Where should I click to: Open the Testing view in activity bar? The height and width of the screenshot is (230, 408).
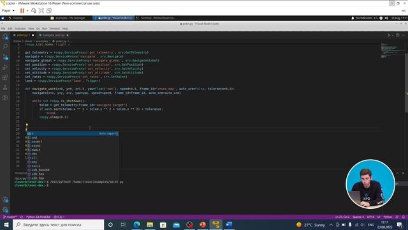point(5,88)
